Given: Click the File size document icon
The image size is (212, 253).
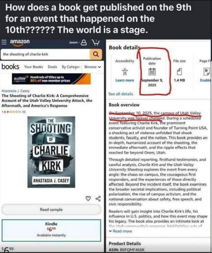Looking at the screenshot, I should (179, 71).
